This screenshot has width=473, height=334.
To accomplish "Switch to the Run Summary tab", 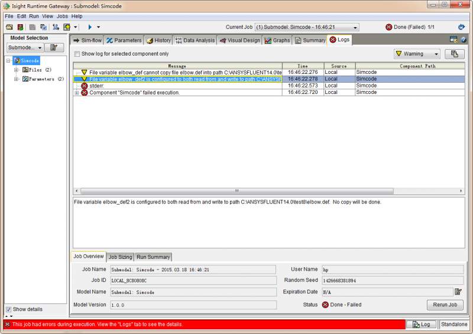I will pyautogui.click(x=153, y=257).
